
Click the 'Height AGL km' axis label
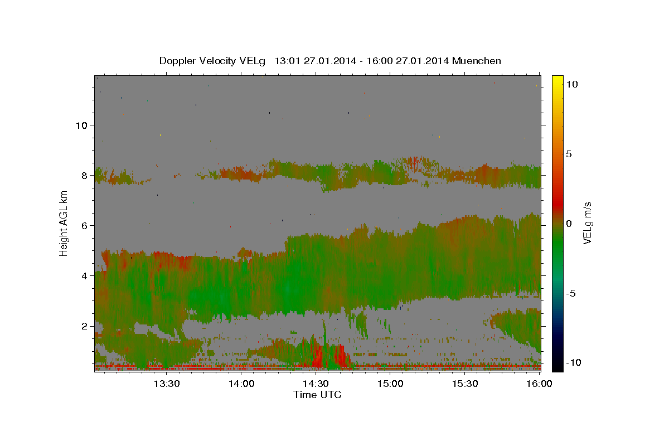click(x=64, y=223)
